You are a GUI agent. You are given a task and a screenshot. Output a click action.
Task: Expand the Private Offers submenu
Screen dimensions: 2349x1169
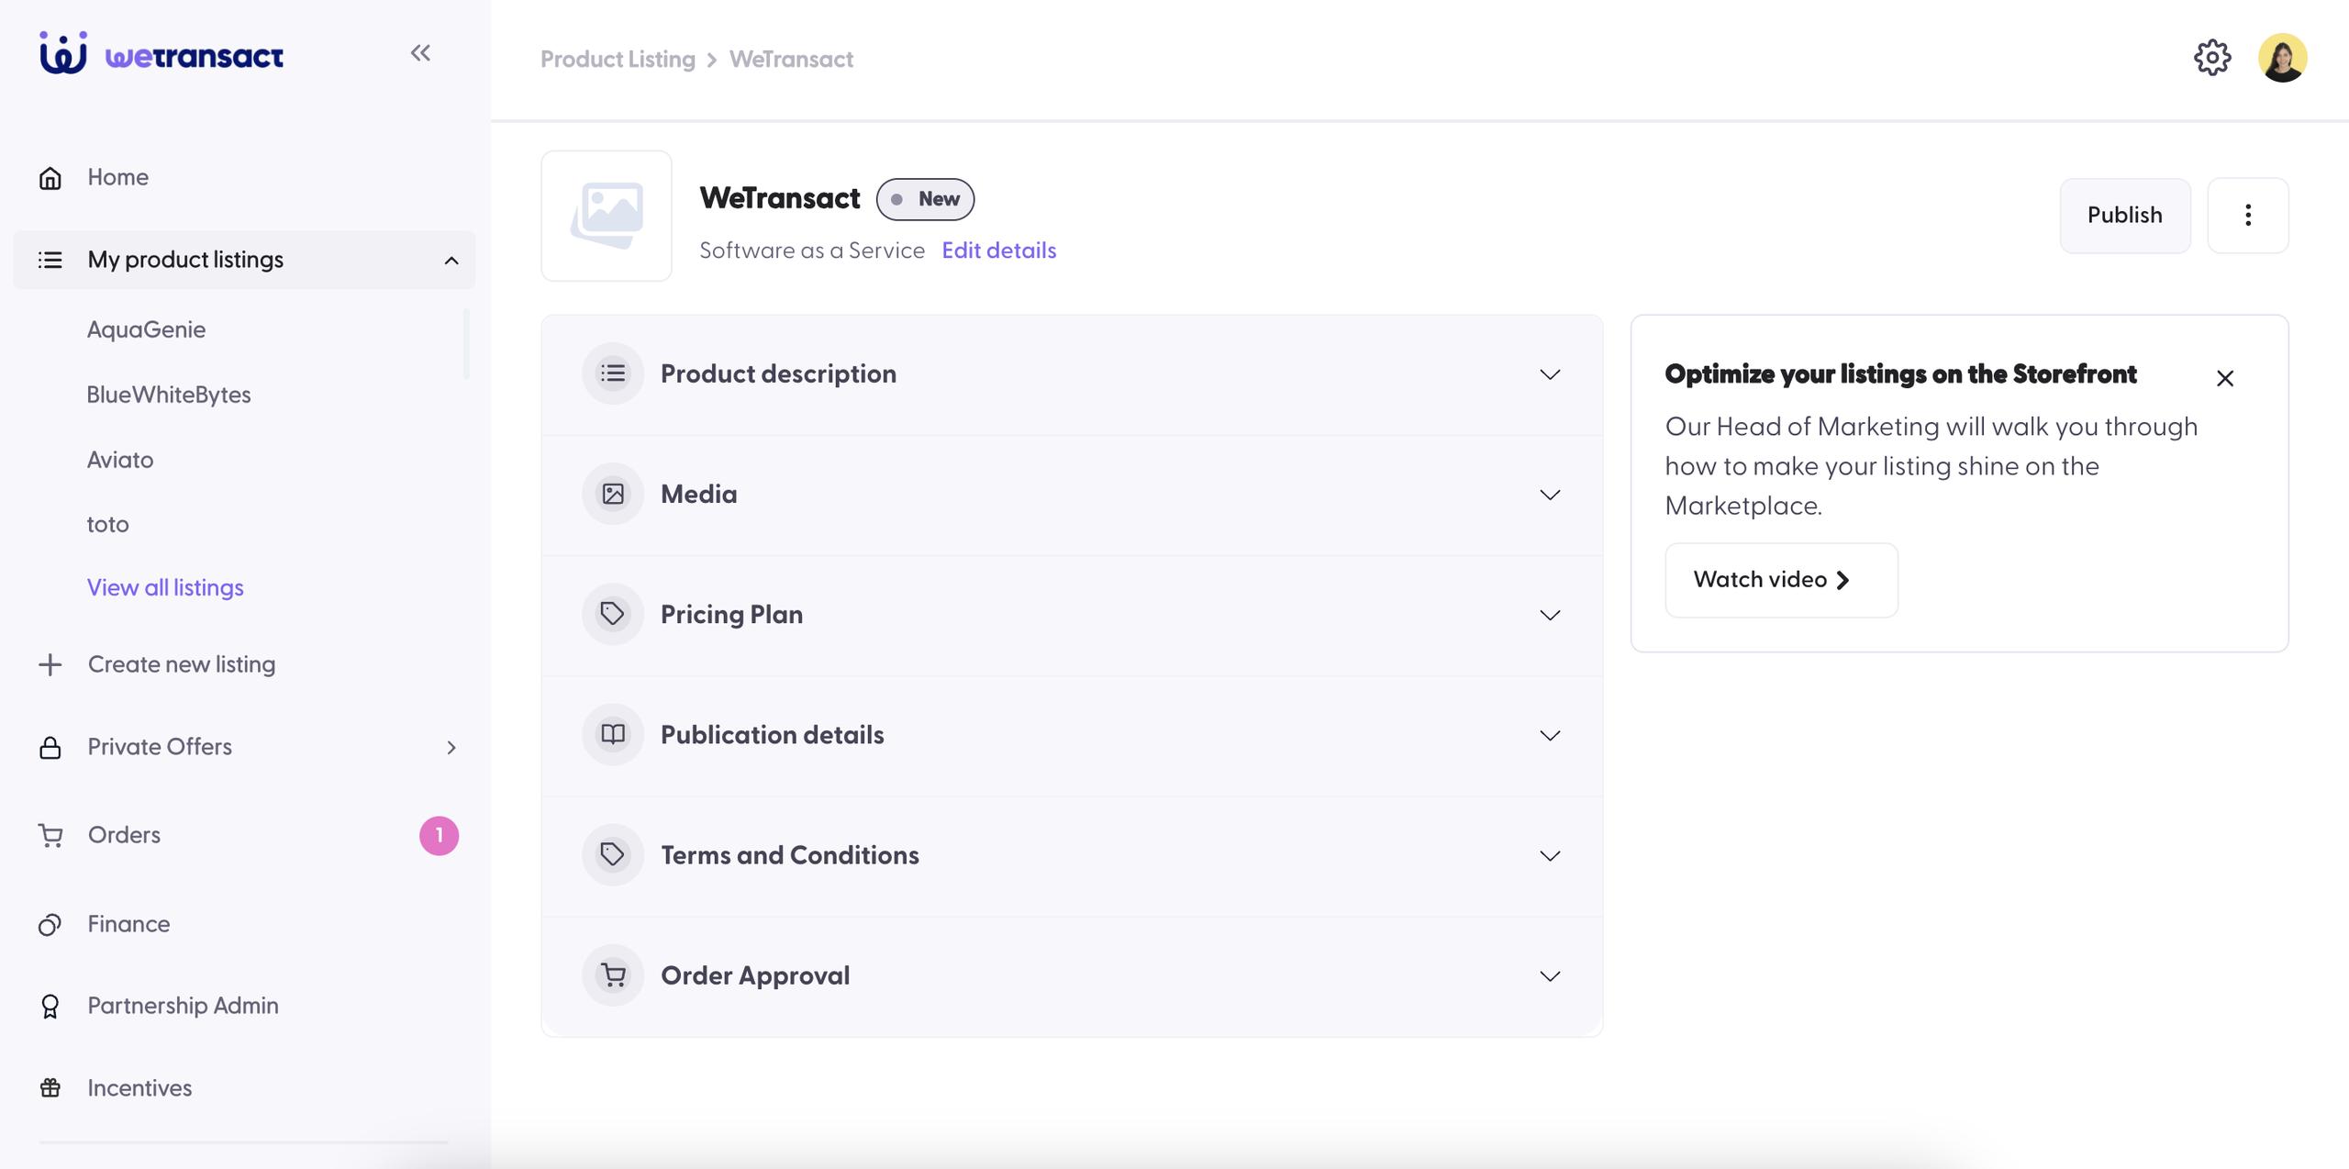451,747
